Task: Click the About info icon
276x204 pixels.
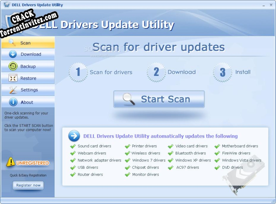Action: coord(13,102)
